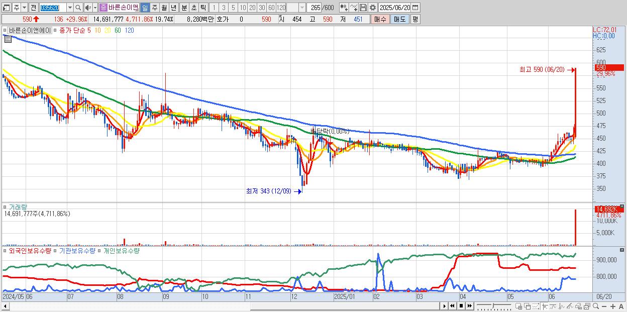
Task: Choose the 5 interval button
Action: (x=233, y=8)
